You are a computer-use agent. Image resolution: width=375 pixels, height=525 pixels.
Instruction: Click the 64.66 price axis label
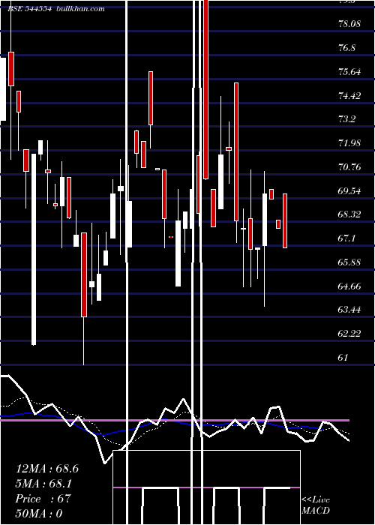click(349, 286)
